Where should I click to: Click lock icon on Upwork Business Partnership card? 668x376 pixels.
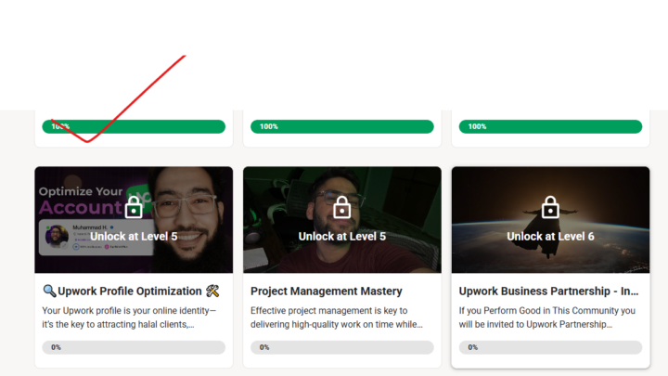tap(550, 207)
